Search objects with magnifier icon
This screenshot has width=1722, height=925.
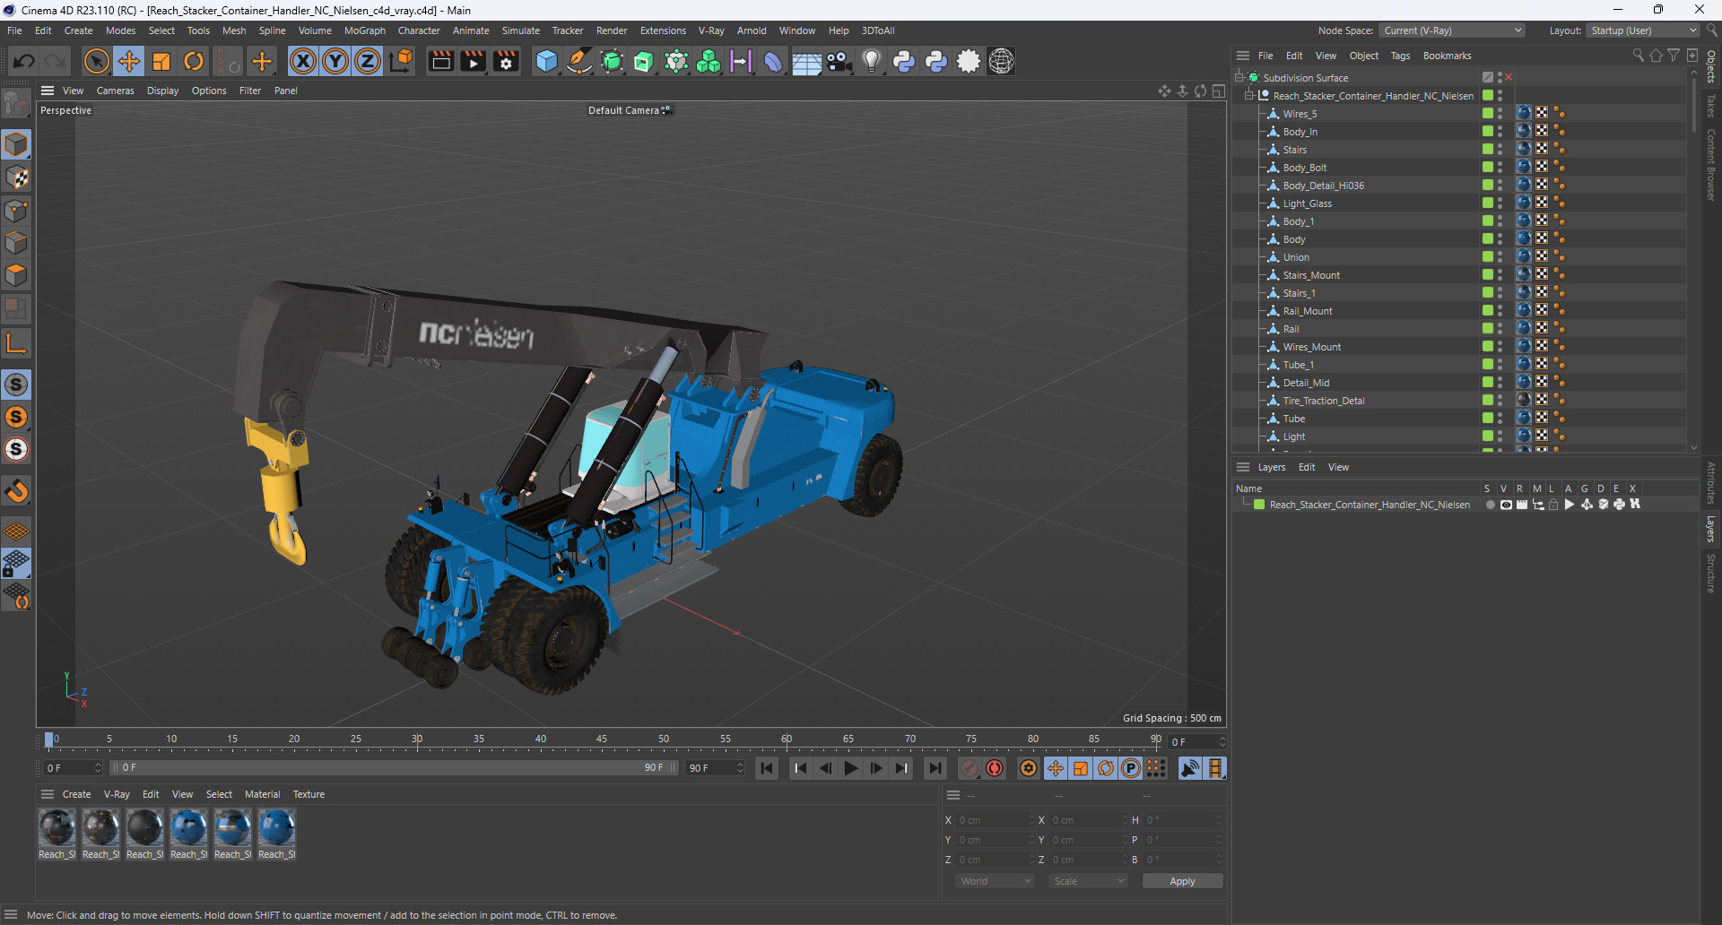(1638, 56)
